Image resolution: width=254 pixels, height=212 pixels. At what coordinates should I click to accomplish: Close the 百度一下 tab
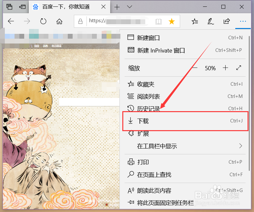[x=103, y=7]
